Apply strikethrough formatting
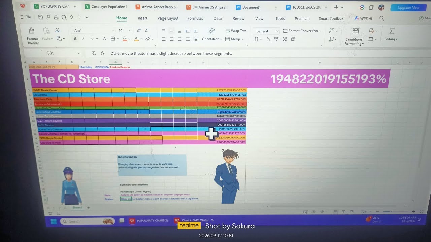The image size is (431, 242). (x=104, y=39)
